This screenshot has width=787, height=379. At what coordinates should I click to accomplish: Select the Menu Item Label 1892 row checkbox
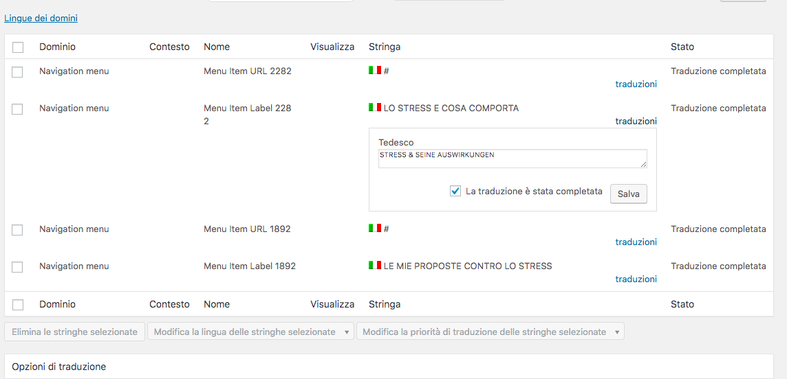[18, 267]
